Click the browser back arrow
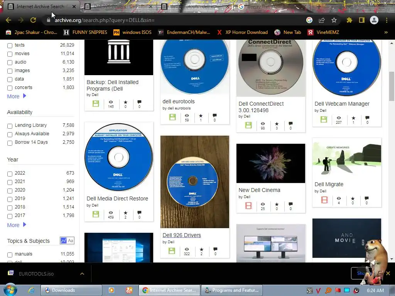 [8, 20]
